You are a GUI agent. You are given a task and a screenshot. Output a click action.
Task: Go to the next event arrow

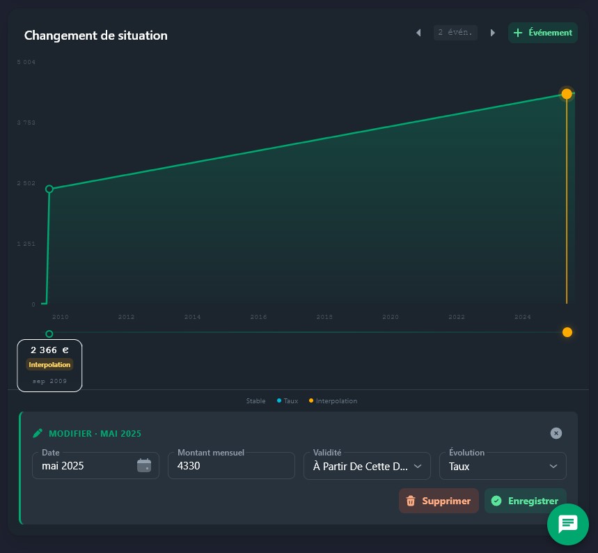(x=493, y=33)
